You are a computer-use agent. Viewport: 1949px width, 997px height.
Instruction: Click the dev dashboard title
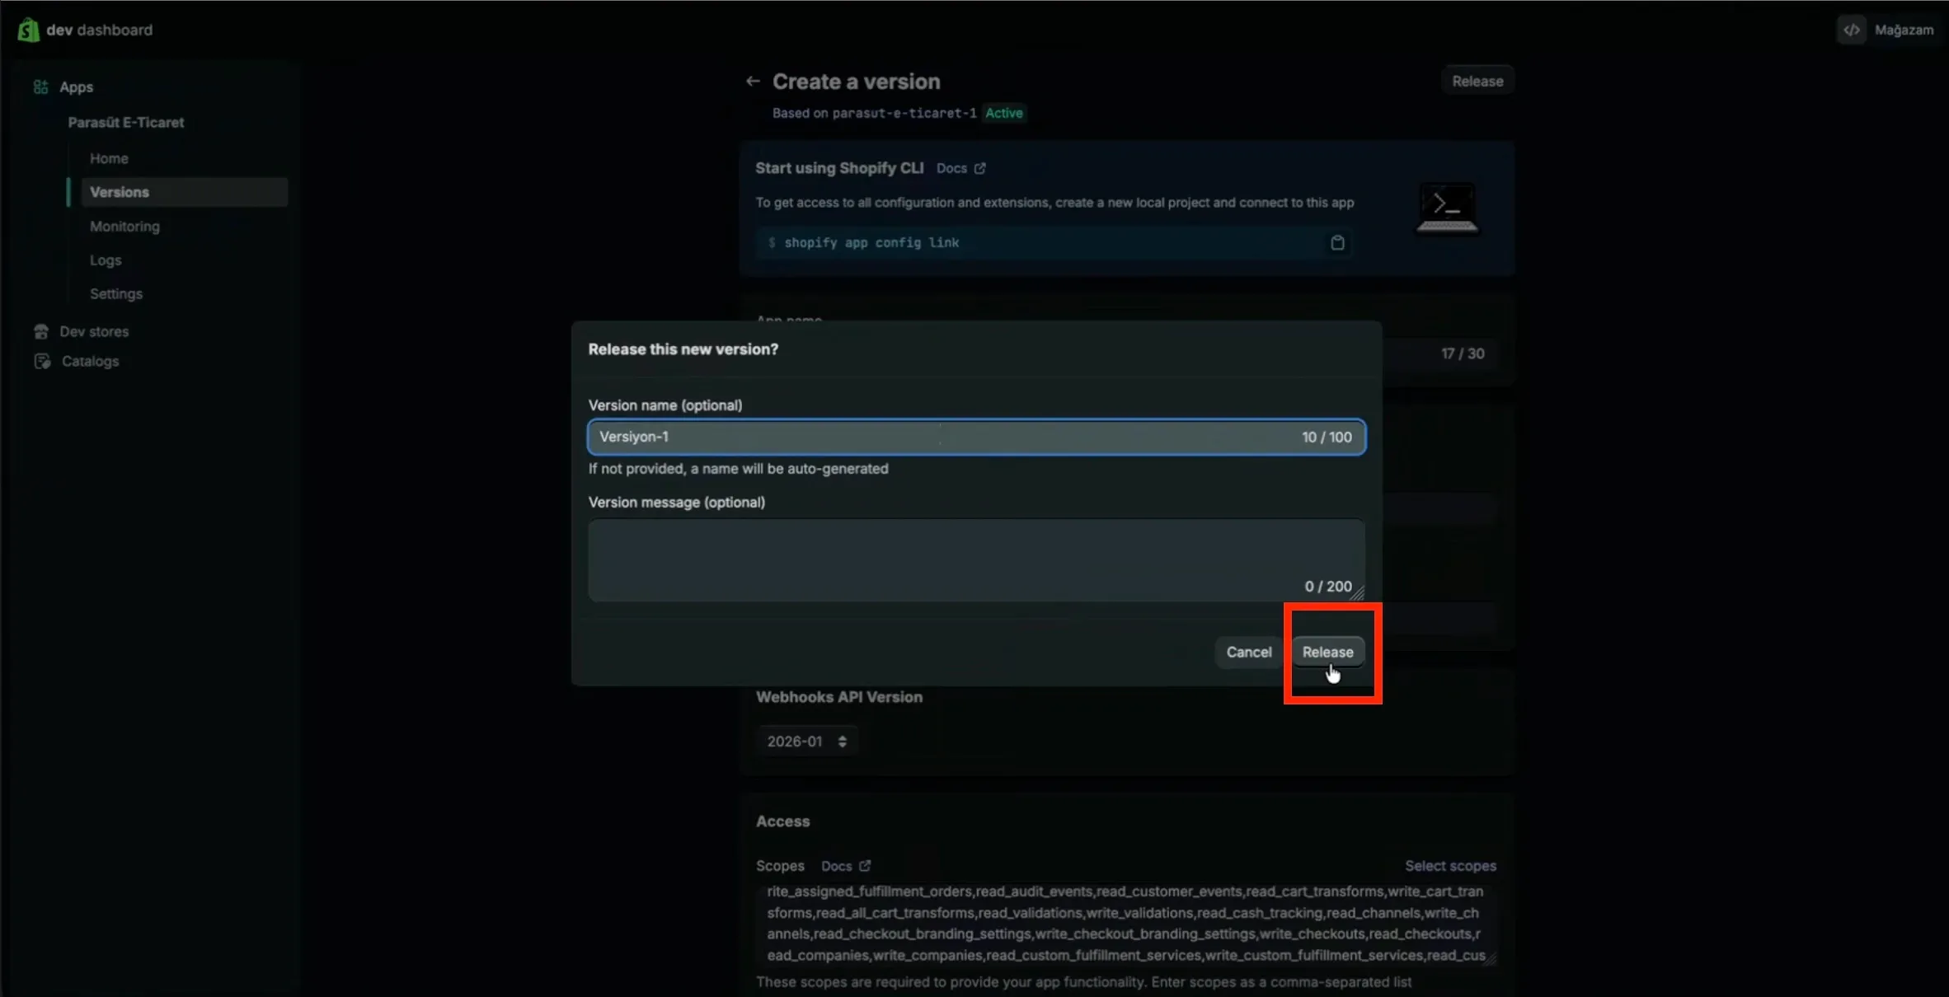[x=100, y=30]
